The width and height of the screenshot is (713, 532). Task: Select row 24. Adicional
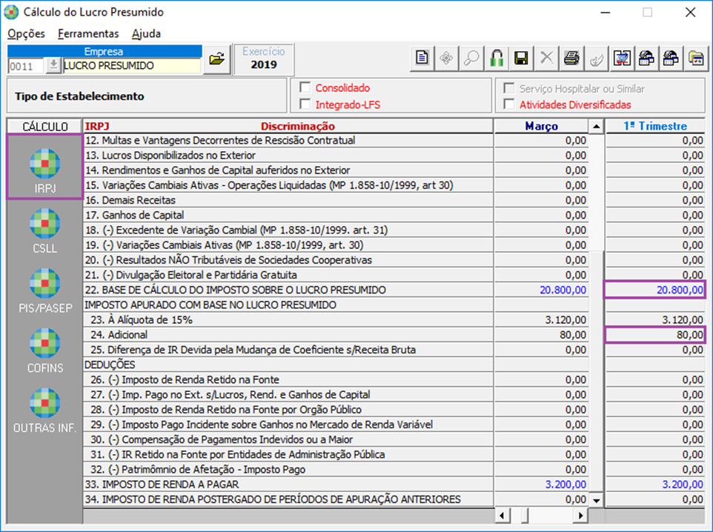tap(288, 335)
